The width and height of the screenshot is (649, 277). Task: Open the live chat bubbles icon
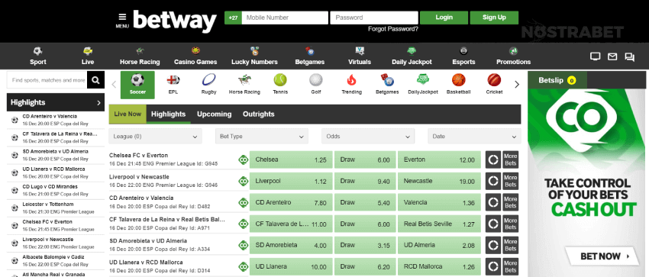click(630, 57)
